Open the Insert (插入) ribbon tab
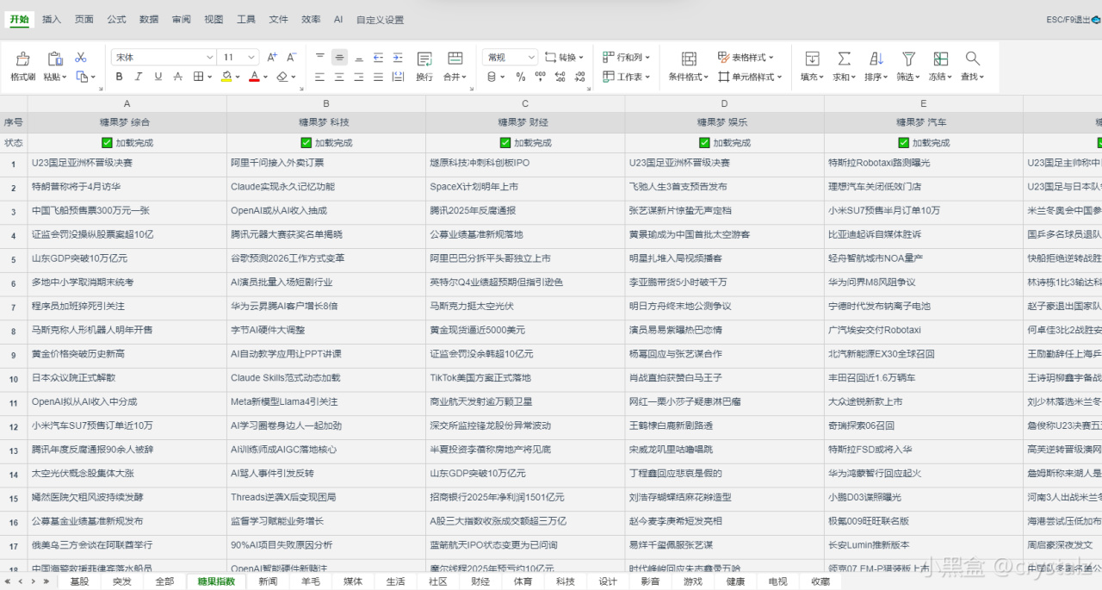Viewport: 1102px width, 590px height. pos(52,19)
